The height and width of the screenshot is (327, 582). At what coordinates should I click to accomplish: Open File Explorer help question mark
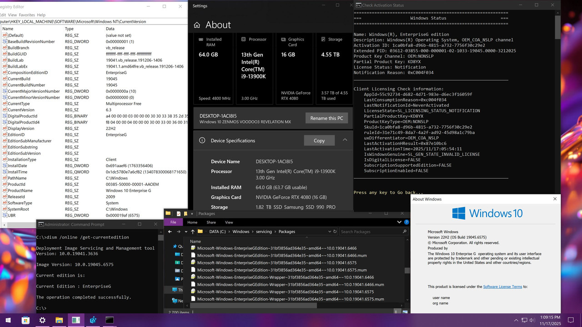pyautogui.click(x=406, y=222)
